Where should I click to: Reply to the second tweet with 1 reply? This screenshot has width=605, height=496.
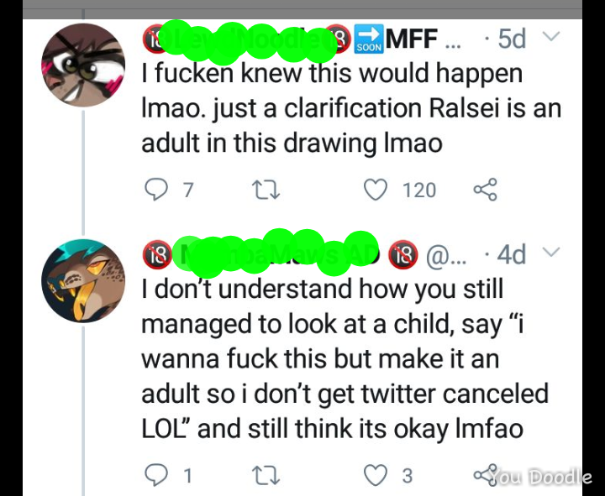pyautogui.click(x=155, y=475)
